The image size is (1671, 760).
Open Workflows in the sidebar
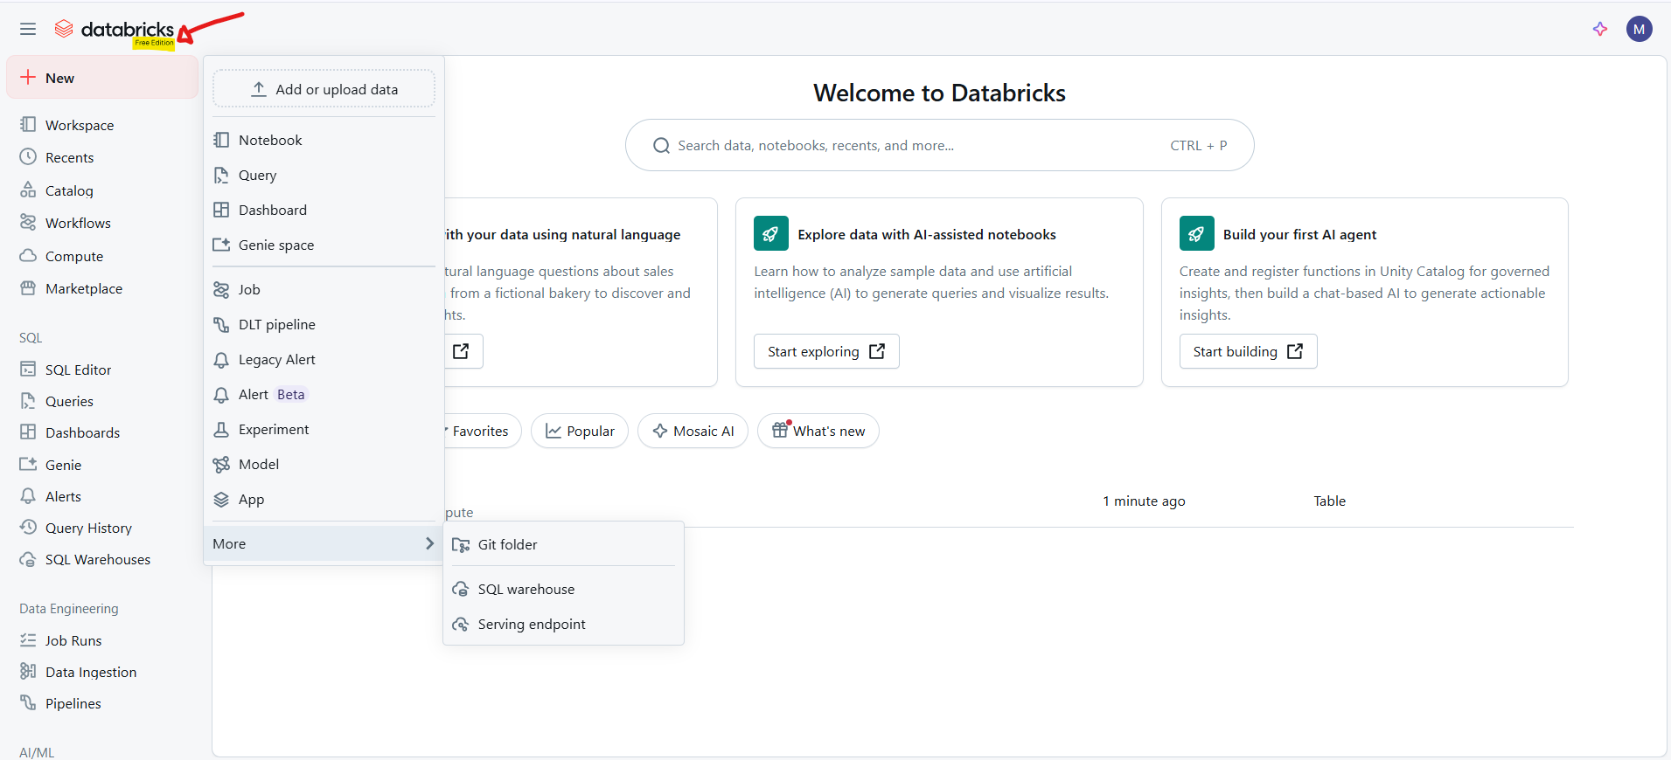pyautogui.click(x=78, y=223)
